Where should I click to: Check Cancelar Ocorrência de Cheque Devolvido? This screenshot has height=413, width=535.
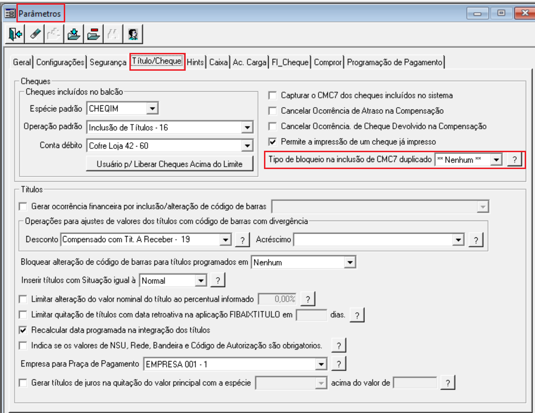pos(272,126)
